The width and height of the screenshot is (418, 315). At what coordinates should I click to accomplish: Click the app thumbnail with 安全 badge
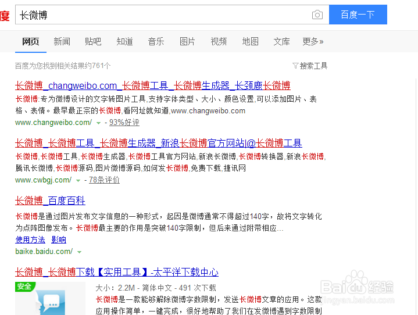50,299
